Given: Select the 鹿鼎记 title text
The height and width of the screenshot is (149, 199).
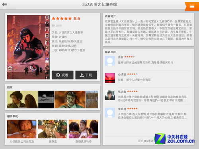Looking at the screenshot, I should pos(53,141).
